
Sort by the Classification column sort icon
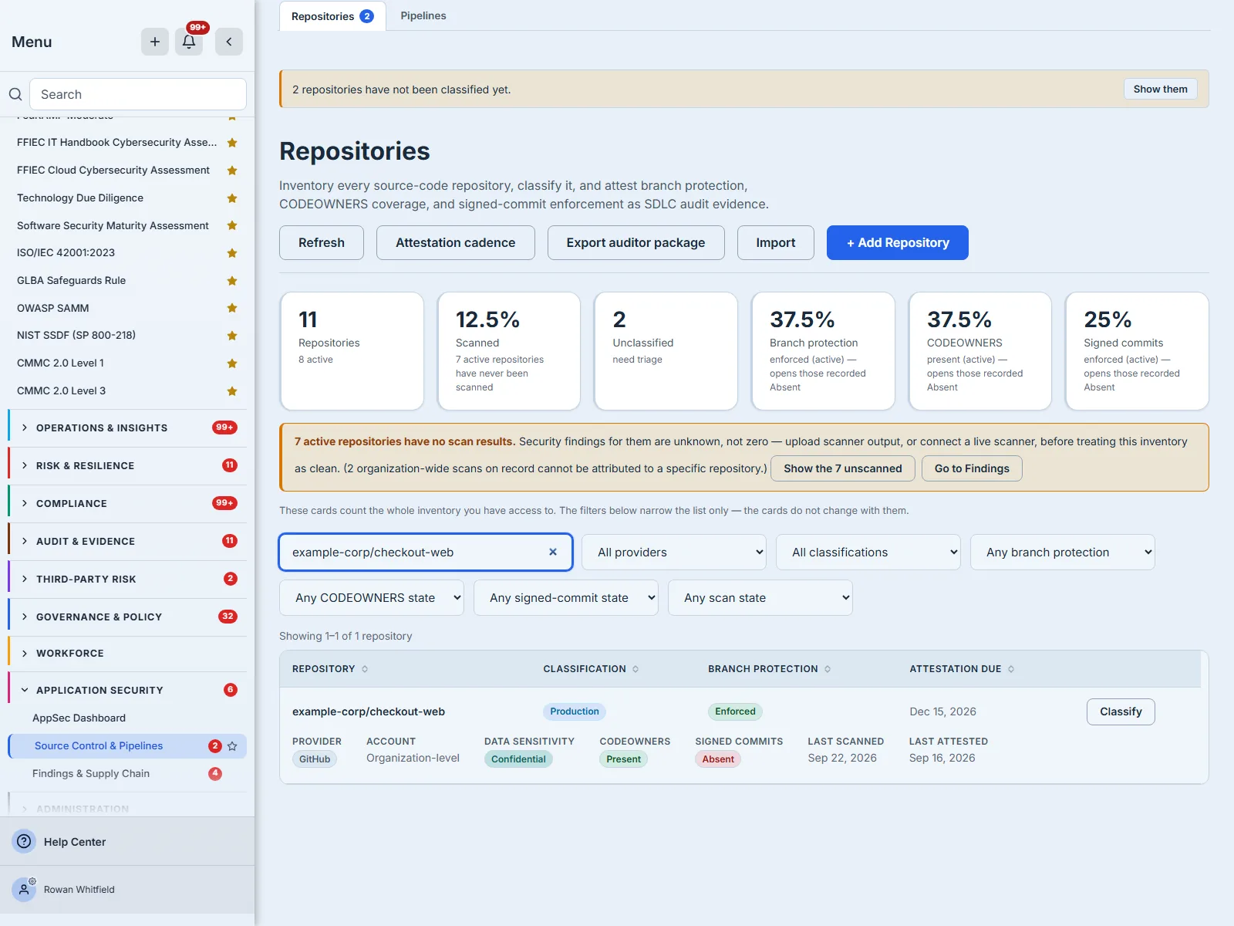pos(636,669)
